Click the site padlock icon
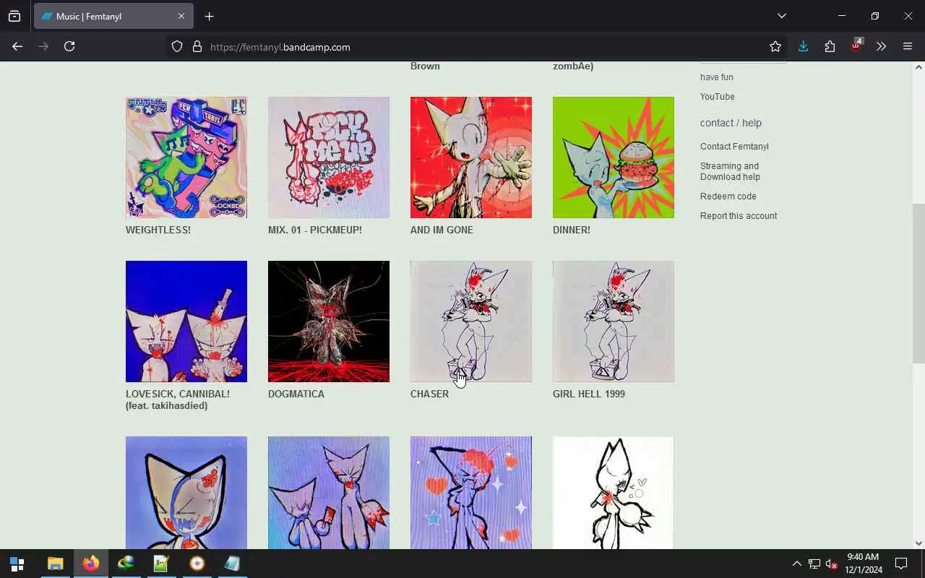Screen dimensions: 925x578 tap(197, 46)
